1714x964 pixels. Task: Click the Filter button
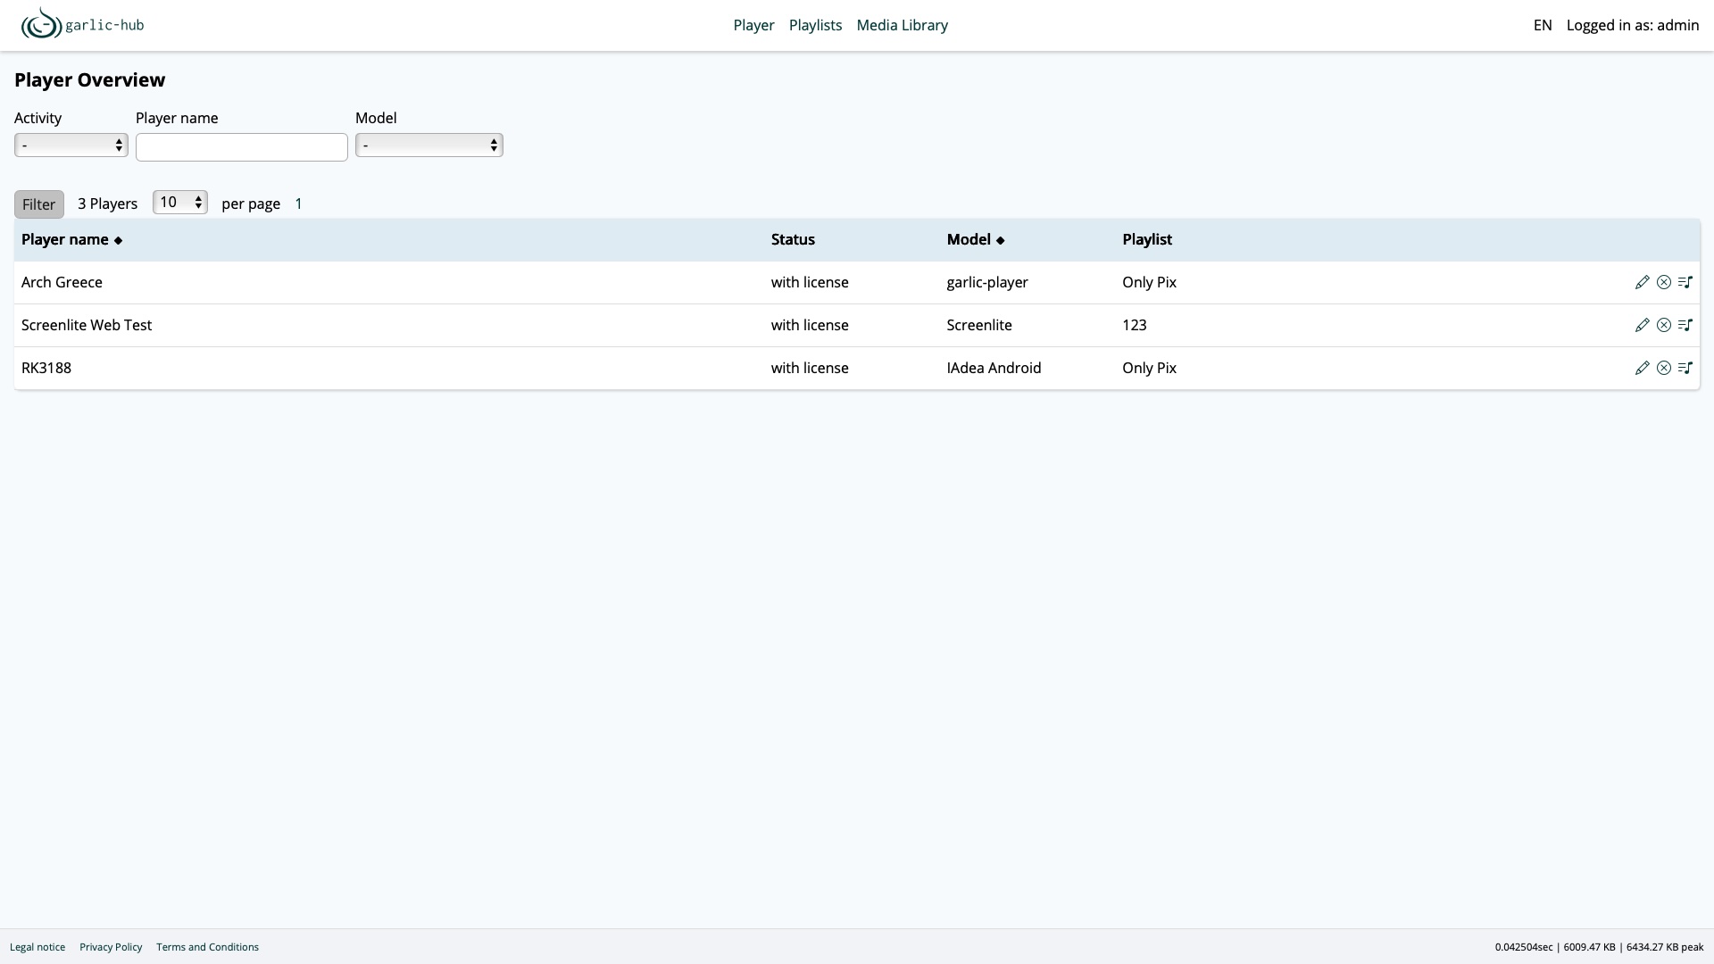point(39,204)
